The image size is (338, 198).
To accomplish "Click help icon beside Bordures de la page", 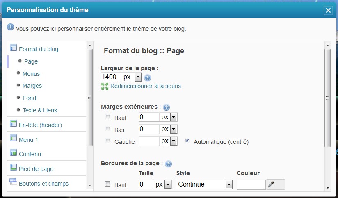I will (x=168, y=164).
